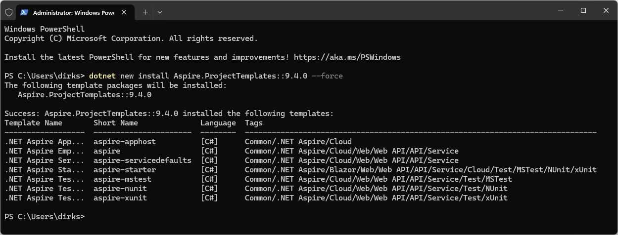
Task: Open the https://aka.ms/PSWindows link
Action: click(x=347, y=57)
